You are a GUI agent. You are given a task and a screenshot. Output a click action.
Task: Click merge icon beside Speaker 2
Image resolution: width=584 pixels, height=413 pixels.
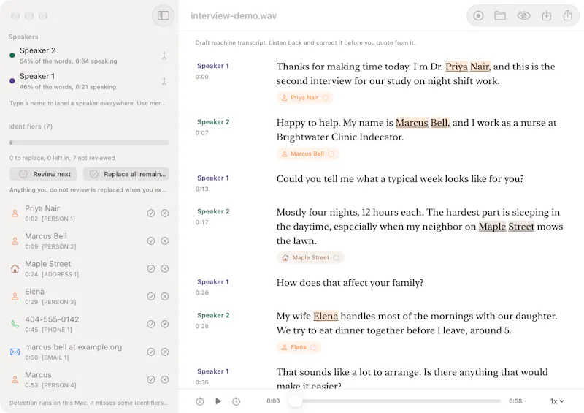pyautogui.click(x=164, y=56)
